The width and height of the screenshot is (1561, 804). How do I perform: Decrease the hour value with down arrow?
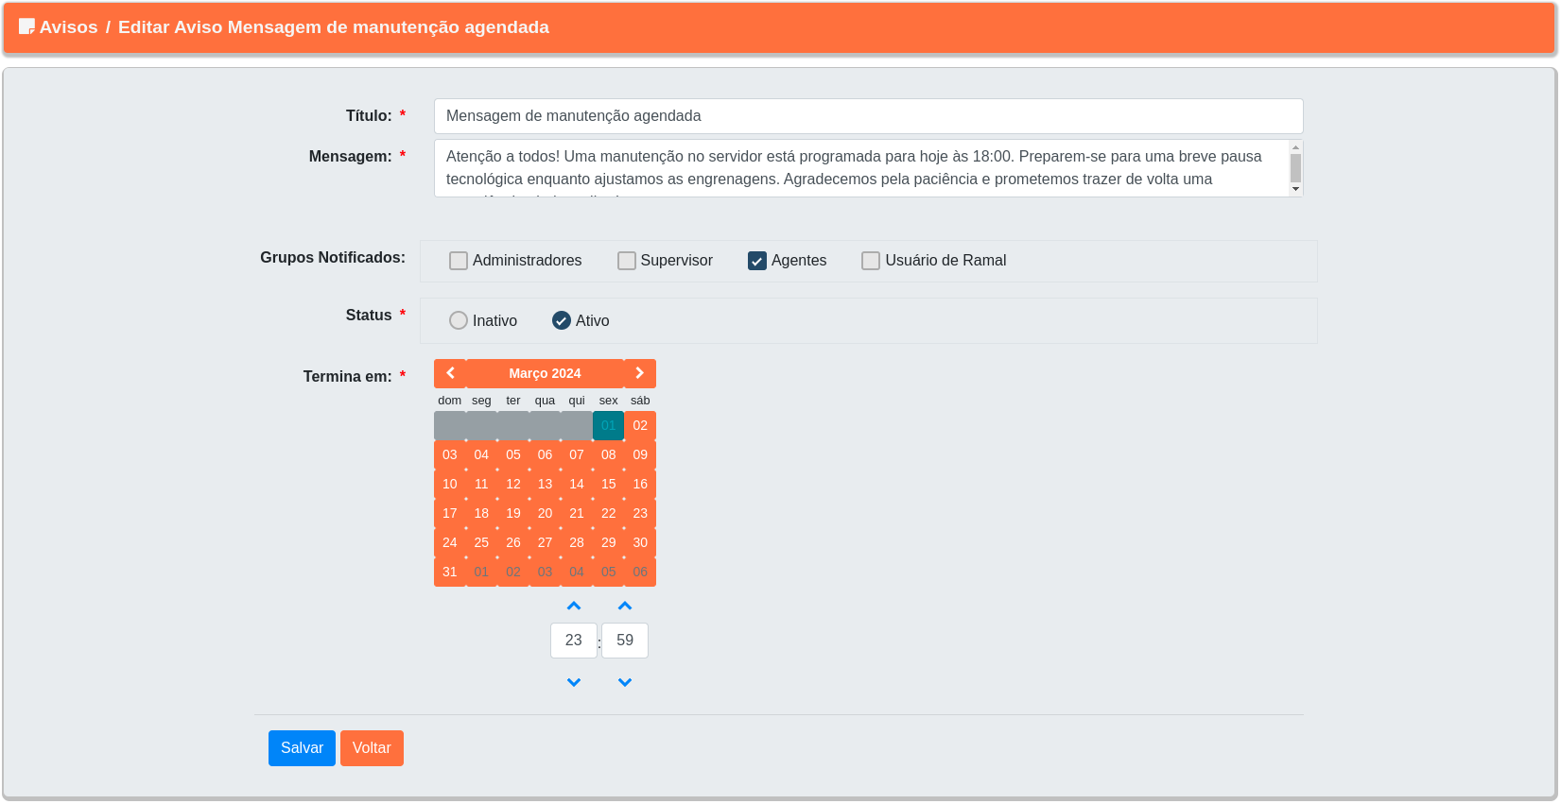coord(574,682)
